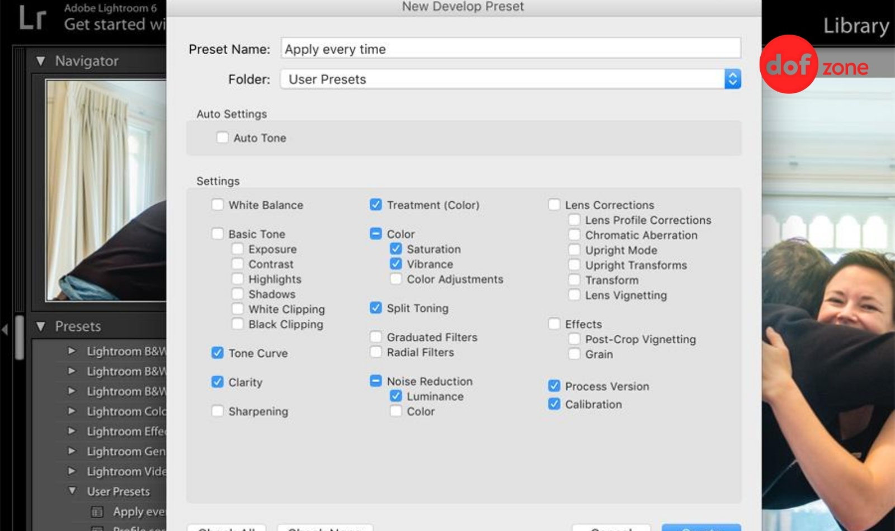The image size is (895, 531).
Task: Open the Folder dropdown showing User Presets
Action: pyautogui.click(x=511, y=79)
